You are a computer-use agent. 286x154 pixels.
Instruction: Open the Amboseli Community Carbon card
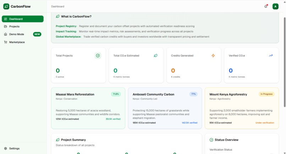click(165, 108)
